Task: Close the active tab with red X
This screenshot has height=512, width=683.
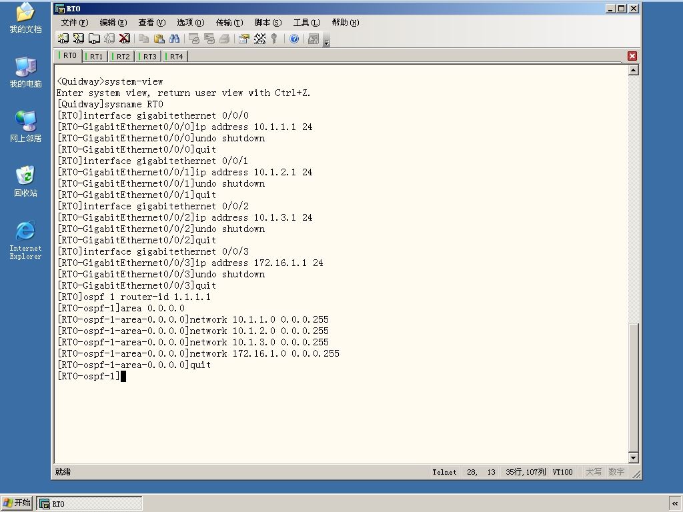Action: (632, 56)
